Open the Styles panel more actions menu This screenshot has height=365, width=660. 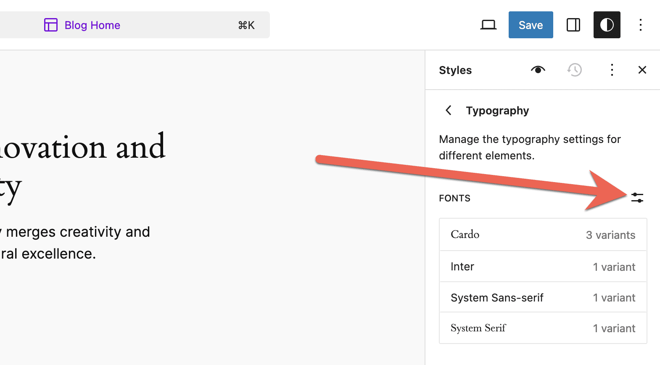tap(612, 70)
